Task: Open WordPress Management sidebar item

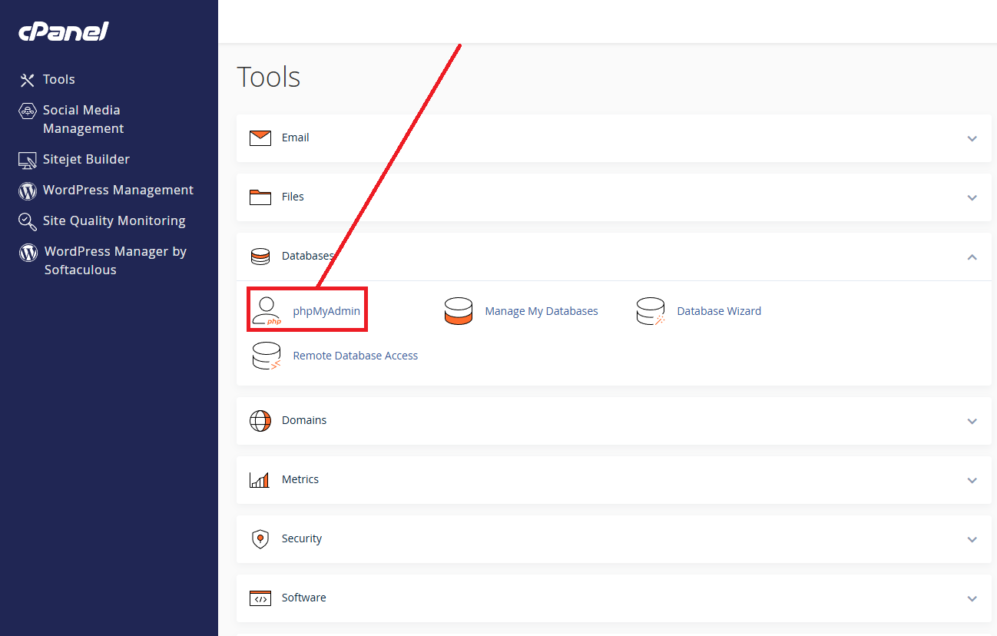Action: point(118,190)
